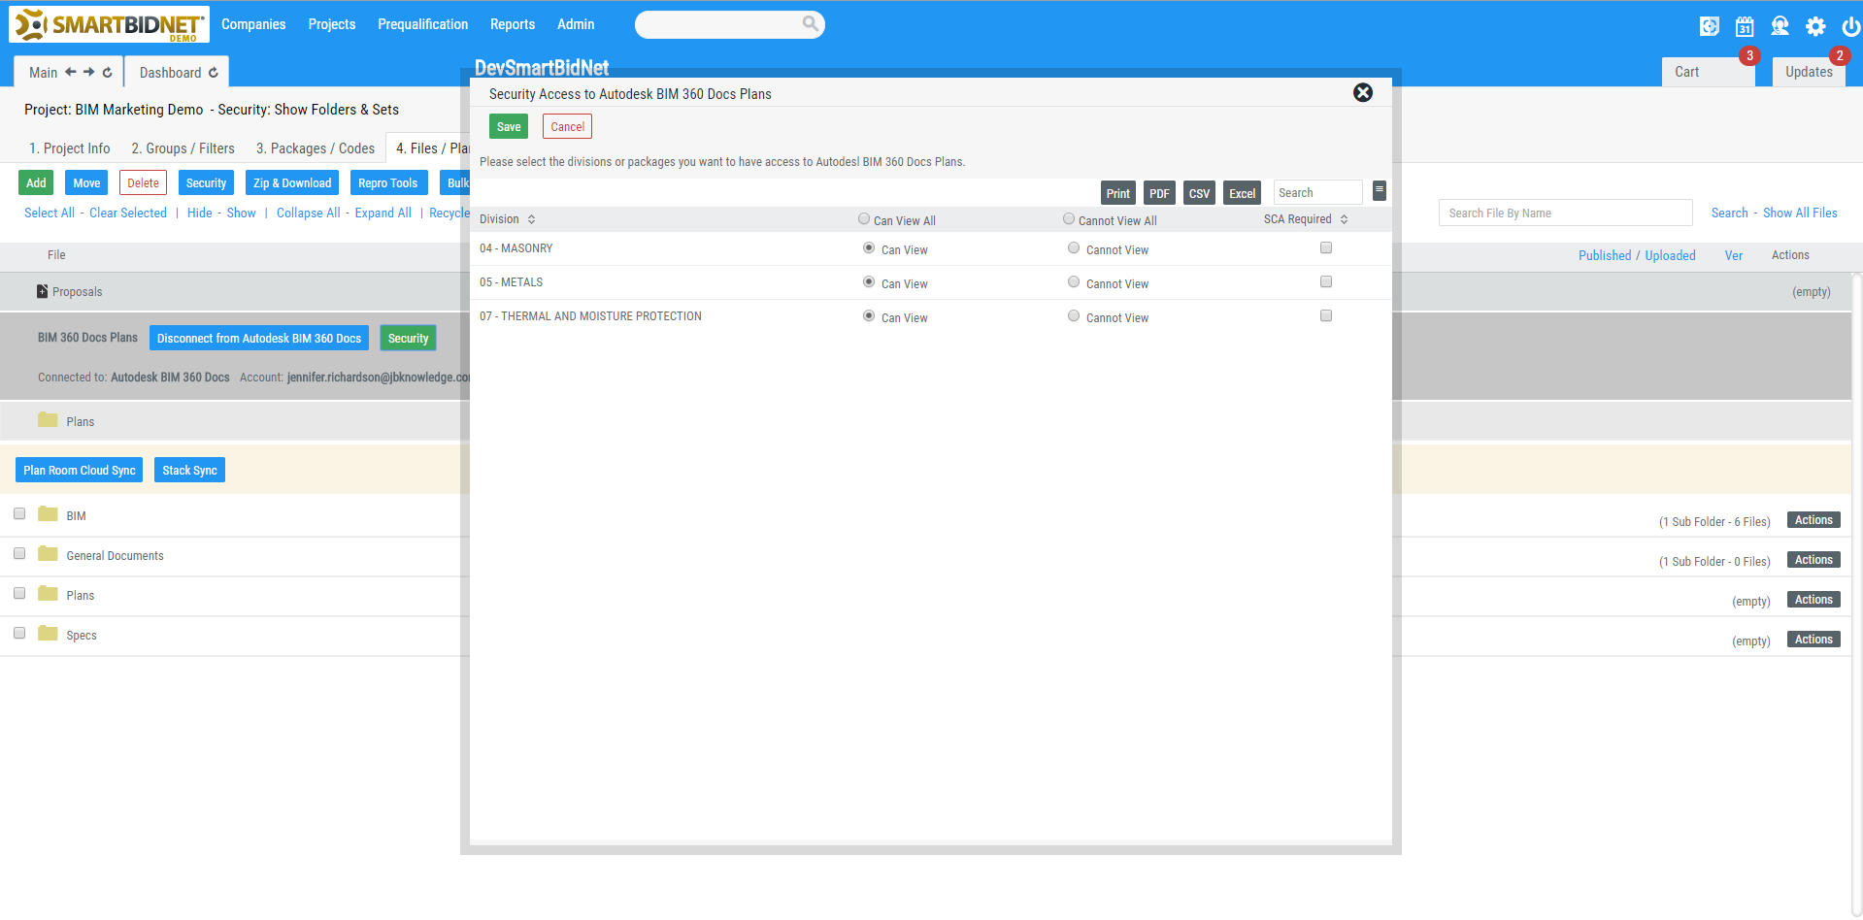
Task: Click the power logout icon
Action: click(x=1850, y=26)
